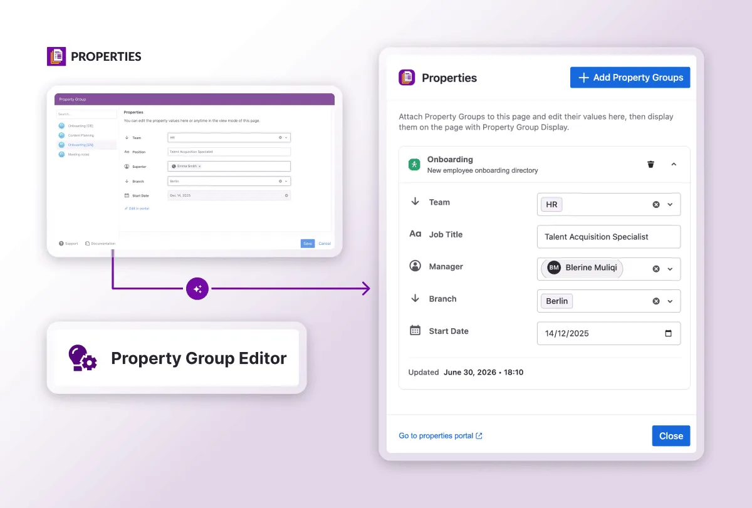Screen dimensions: 752x508
Task: Click the Updated June 30, 2026 timestamp
Action: (x=466, y=372)
